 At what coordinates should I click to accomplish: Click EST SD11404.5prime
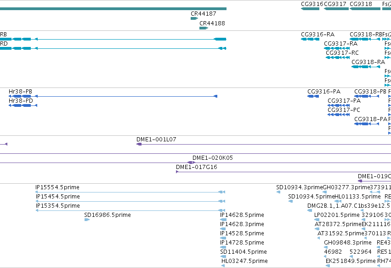244,252
